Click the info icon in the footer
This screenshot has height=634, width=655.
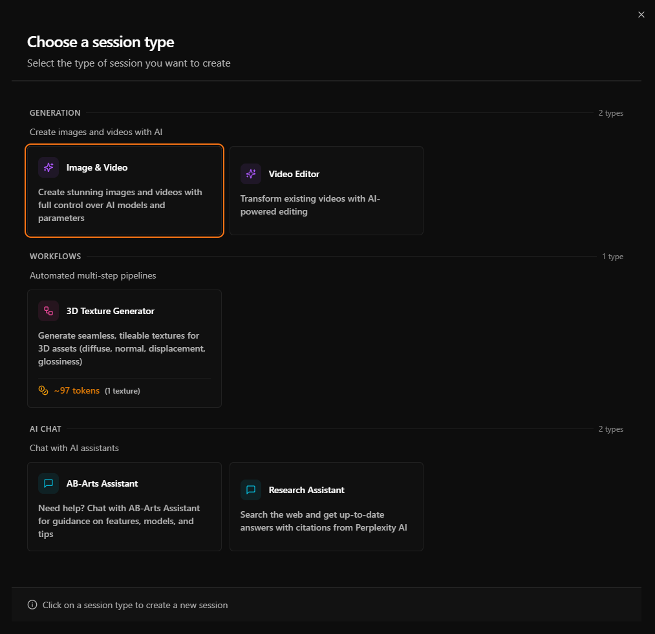click(32, 605)
